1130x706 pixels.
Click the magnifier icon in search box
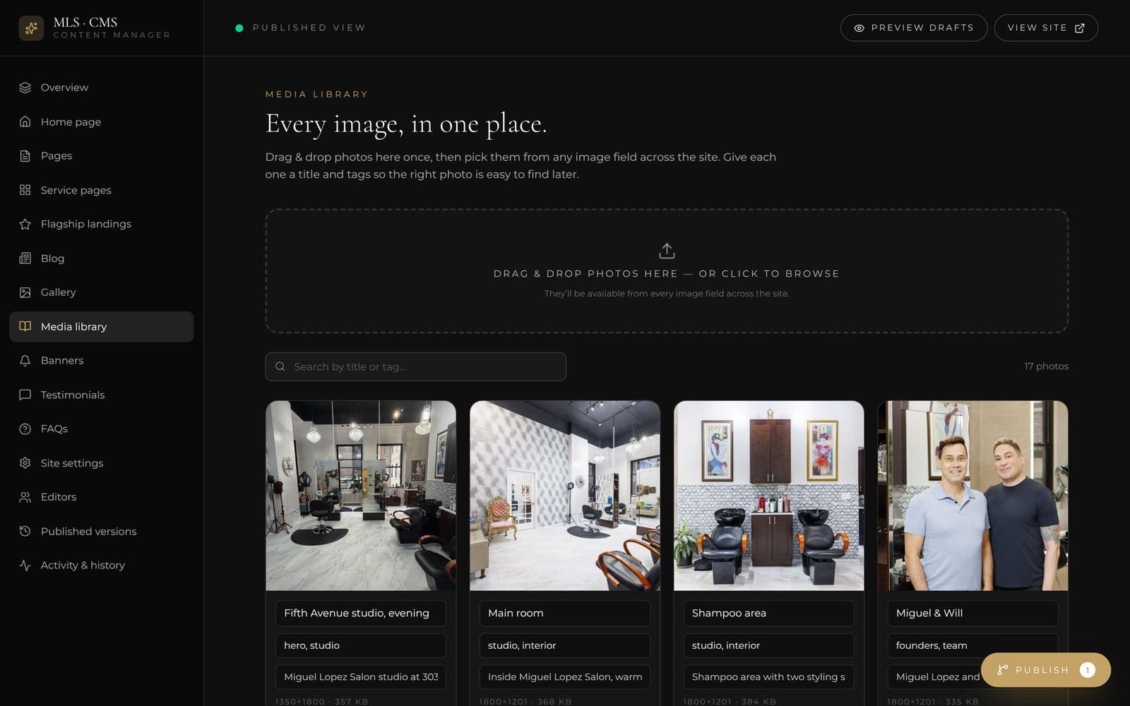[280, 366]
